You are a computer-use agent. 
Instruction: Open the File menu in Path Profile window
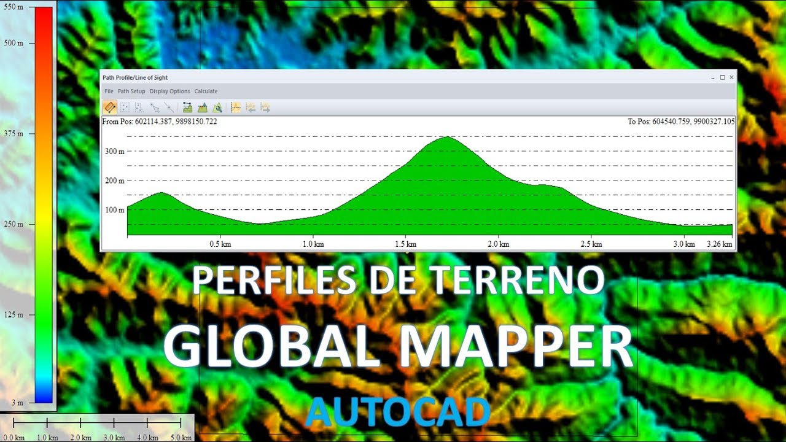point(109,91)
